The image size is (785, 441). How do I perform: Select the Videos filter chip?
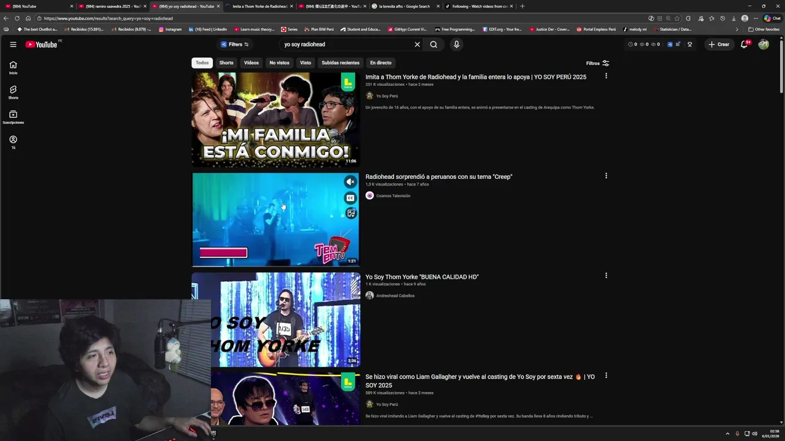251,62
